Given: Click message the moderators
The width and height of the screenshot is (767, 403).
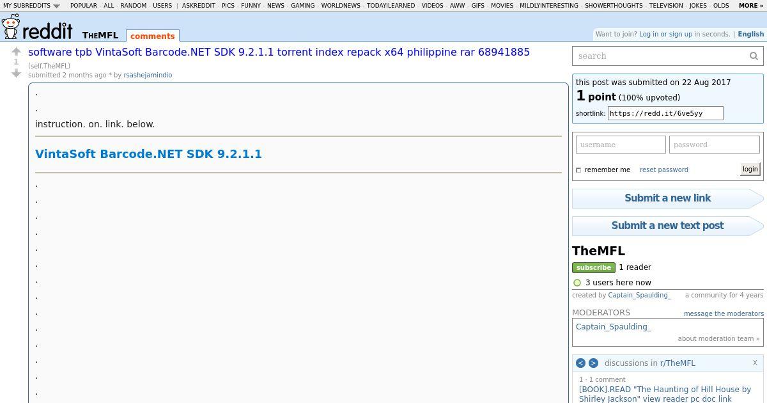Looking at the screenshot, I should [724, 313].
